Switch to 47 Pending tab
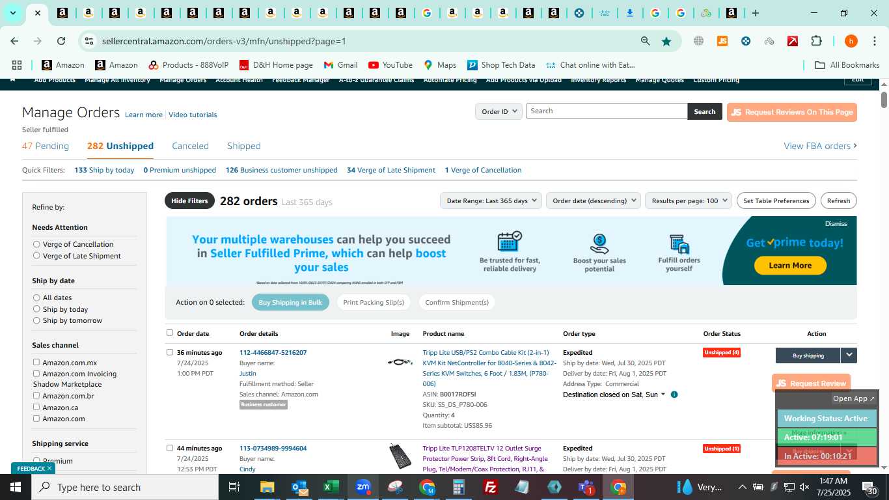Image resolution: width=889 pixels, height=500 pixels. (46, 146)
